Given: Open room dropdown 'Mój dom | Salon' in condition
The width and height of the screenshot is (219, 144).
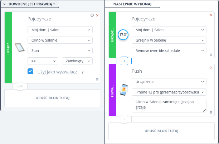Looking at the screenshot, I should tap(60, 30).
